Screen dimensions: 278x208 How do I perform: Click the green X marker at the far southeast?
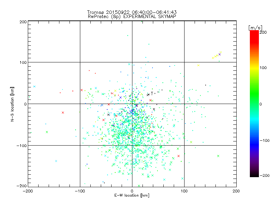click(218, 156)
